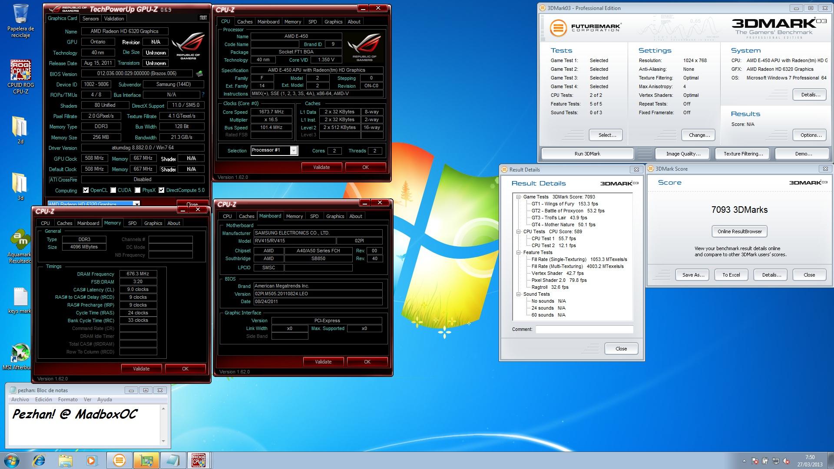Click To Excel button in Score window
The width and height of the screenshot is (834, 469).
click(731, 275)
